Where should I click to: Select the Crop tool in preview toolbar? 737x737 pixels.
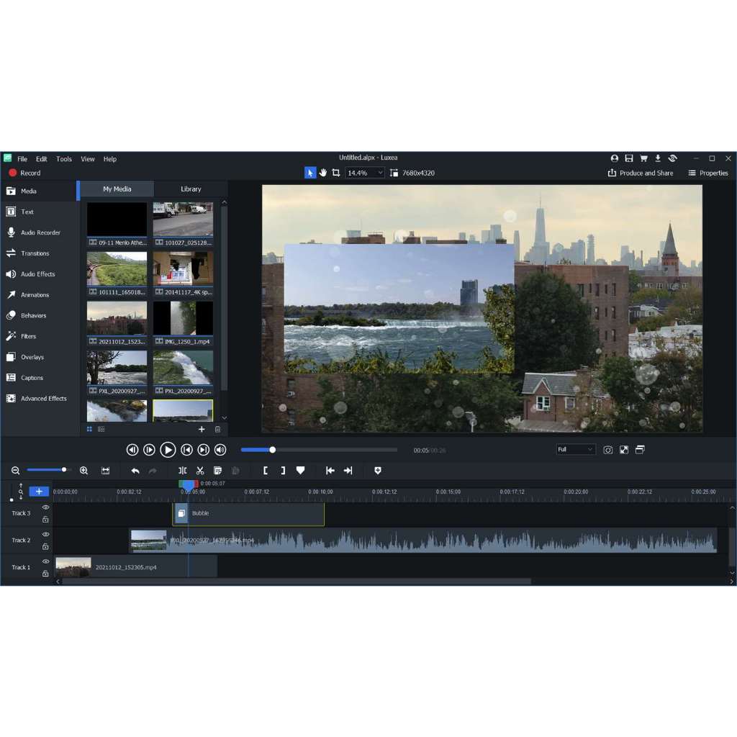pos(336,173)
